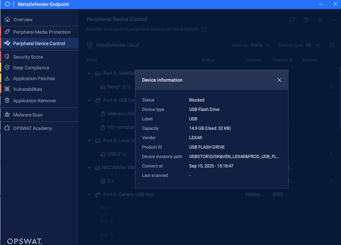
Task: Click the 0002 product ID cell
Action: pyautogui.click(x=278, y=195)
